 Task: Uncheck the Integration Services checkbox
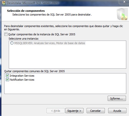(7, 76)
